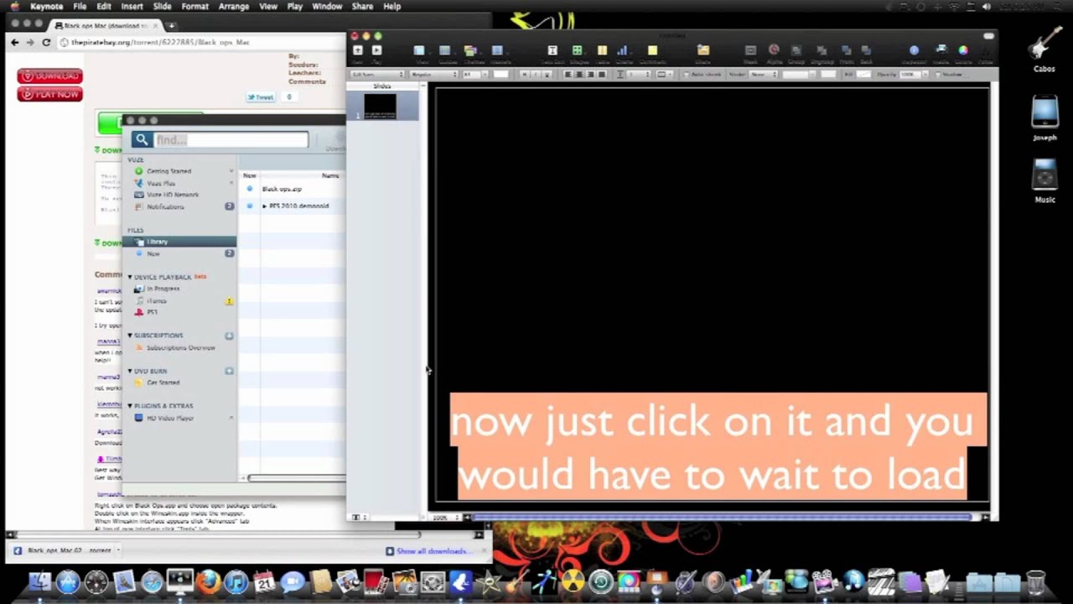Collapse the Device Playback section in Vuze
Screen dimensions: 1073x604
(130, 277)
